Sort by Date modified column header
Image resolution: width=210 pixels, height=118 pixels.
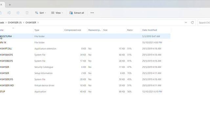click(150, 30)
